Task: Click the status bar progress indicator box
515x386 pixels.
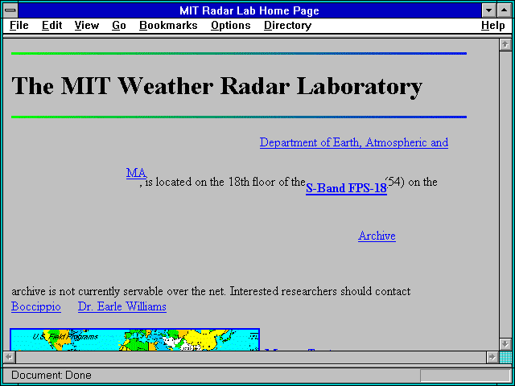Action: [x=465, y=376]
